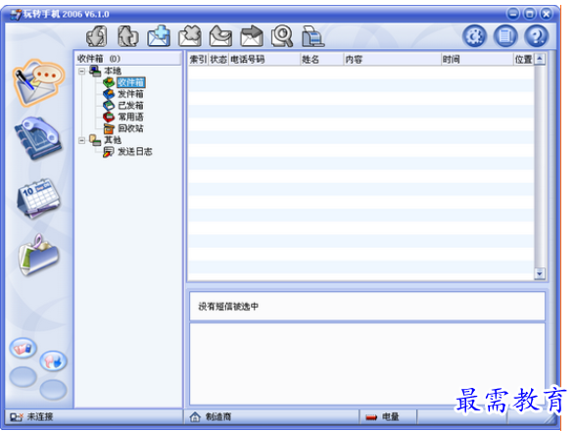Image resolution: width=575 pixels, height=431 pixels.
Task: Select 收件箱 inbox in tree
Action: 131,82
